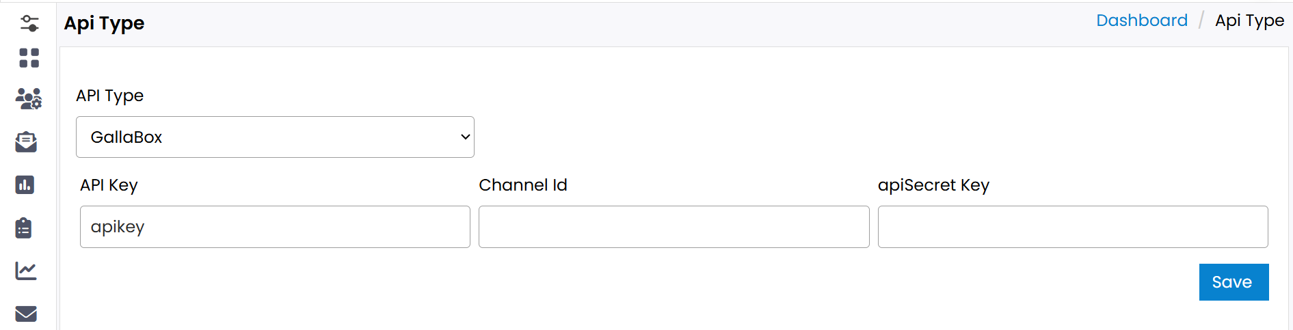The height and width of the screenshot is (330, 1293).
Task: Click the Channel Id field label
Action: (522, 185)
